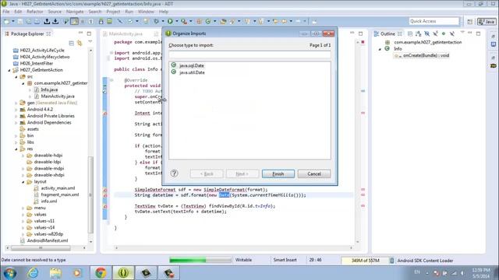This screenshot has height=280, width=499.
Task: Click Hide Fields icon in Outline toolbar
Action: pyautogui.click(x=426, y=33)
